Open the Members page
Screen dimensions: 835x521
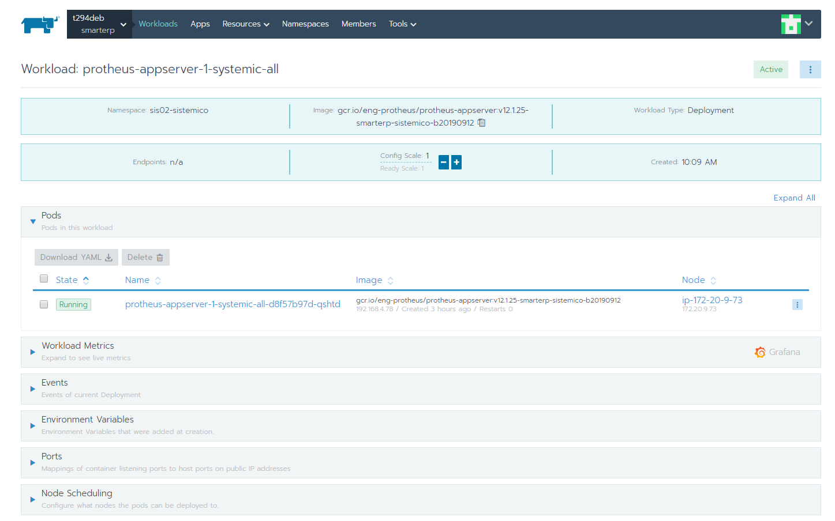point(358,24)
